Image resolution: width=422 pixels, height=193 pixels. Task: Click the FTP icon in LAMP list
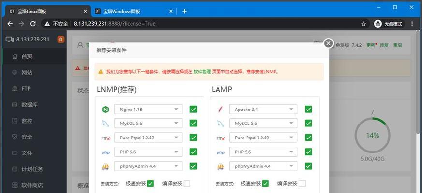[x=220, y=138]
